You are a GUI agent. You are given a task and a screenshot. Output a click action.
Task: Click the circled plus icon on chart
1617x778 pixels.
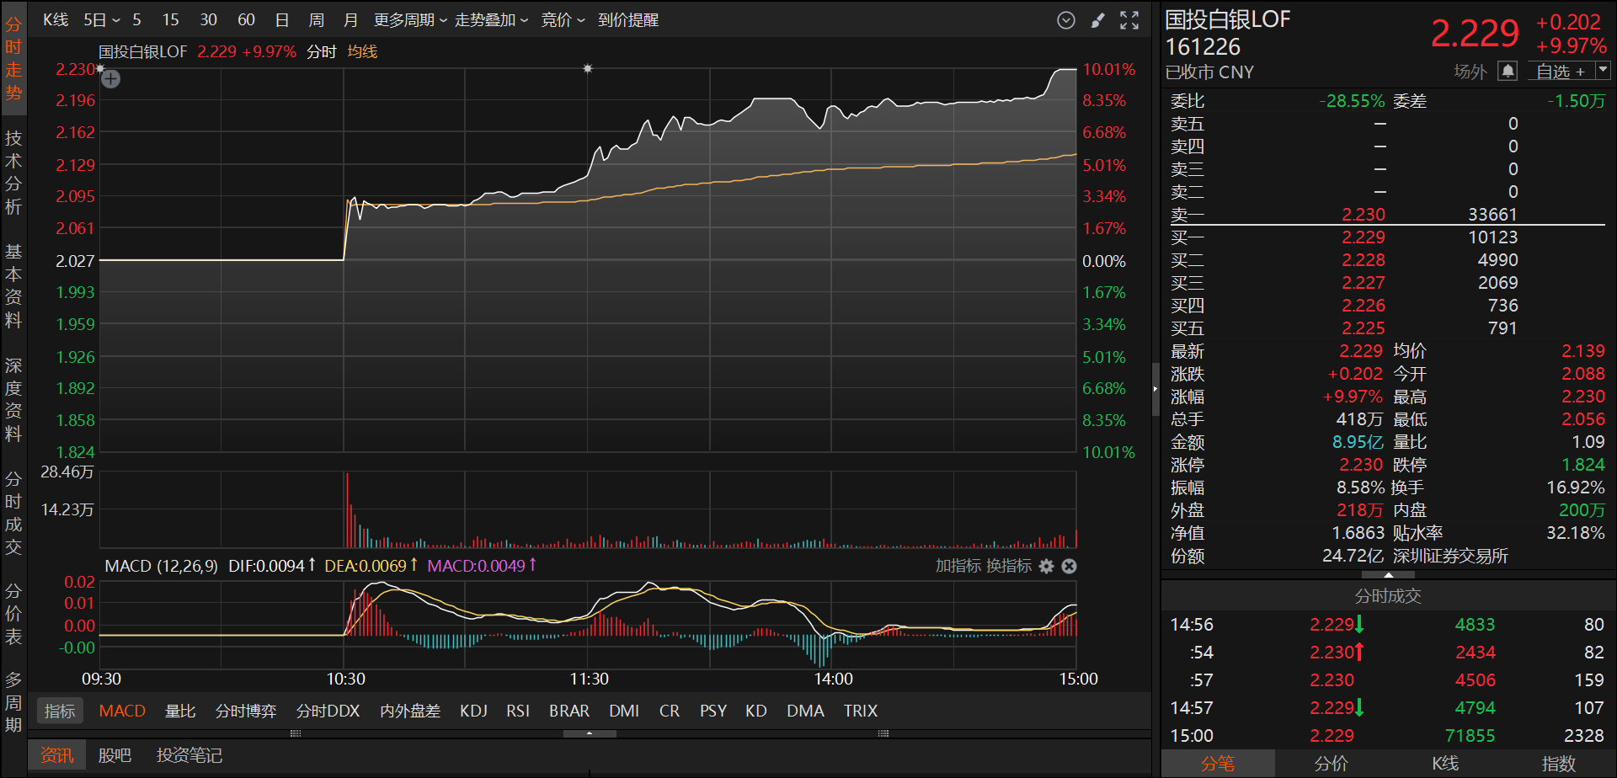[x=111, y=79]
